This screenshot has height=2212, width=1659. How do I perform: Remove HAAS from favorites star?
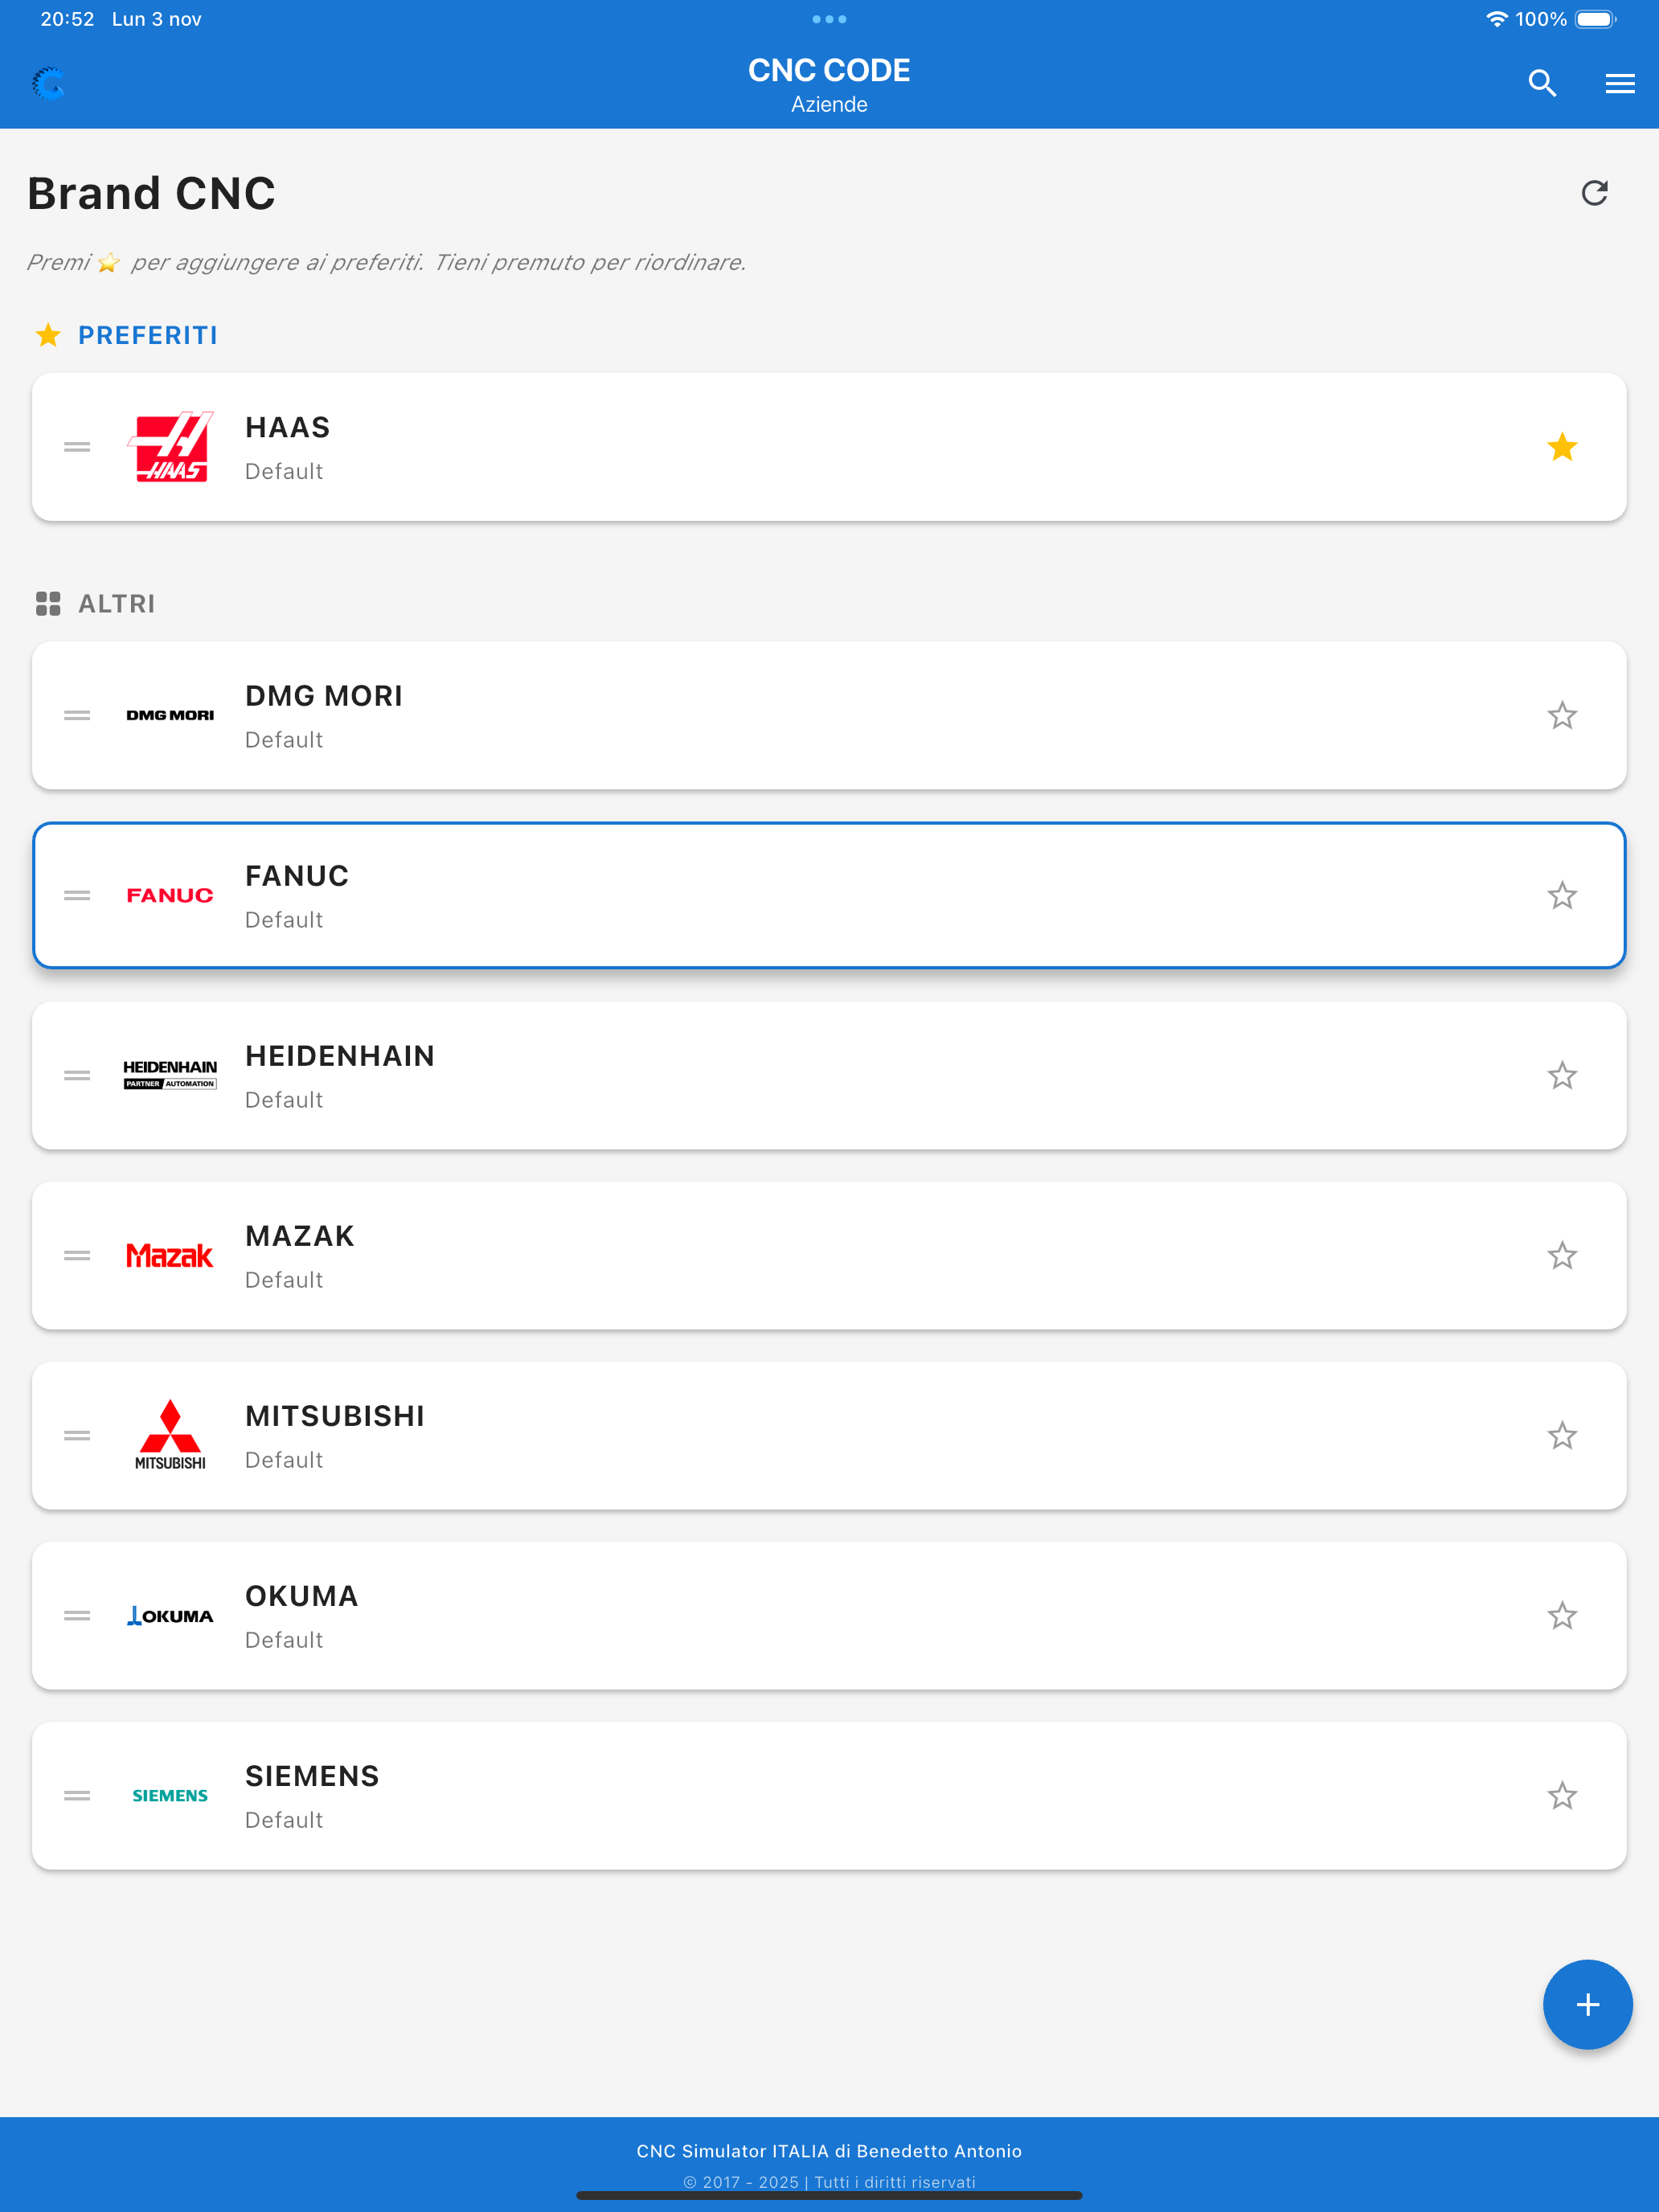1562,447
